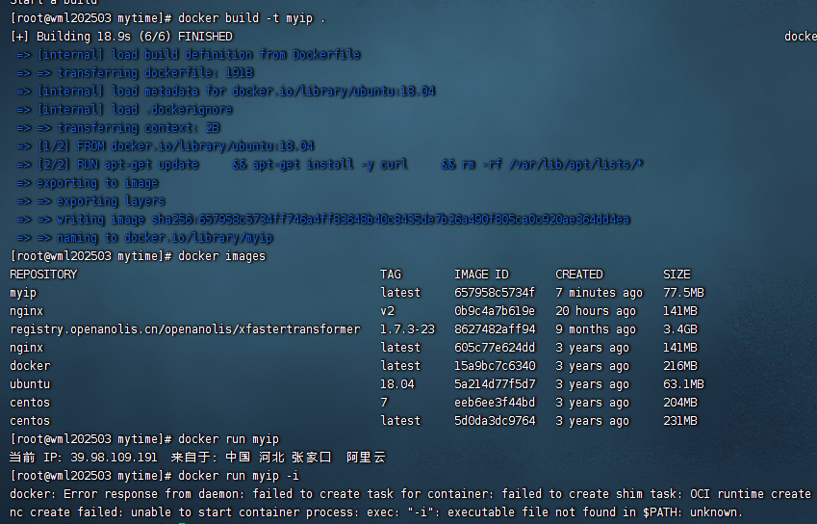The height and width of the screenshot is (524, 817).
Task: Click size value 77.5MB
Action: point(683,293)
